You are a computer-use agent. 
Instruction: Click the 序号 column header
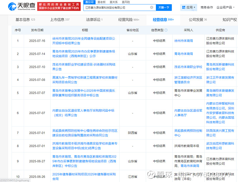[18, 30]
